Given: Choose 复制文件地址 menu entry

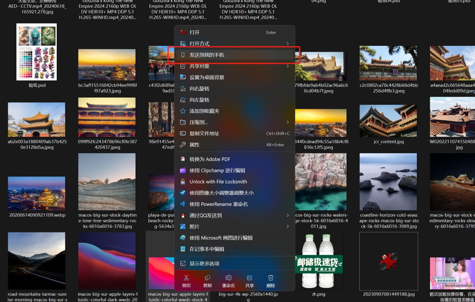Looking at the screenshot, I should coord(235,133).
